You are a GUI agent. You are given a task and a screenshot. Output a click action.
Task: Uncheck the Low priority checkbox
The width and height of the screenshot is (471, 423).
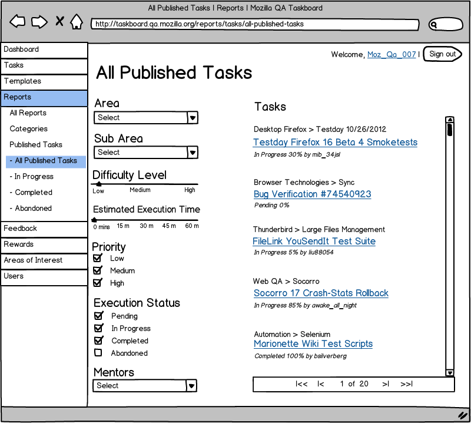coord(98,258)
